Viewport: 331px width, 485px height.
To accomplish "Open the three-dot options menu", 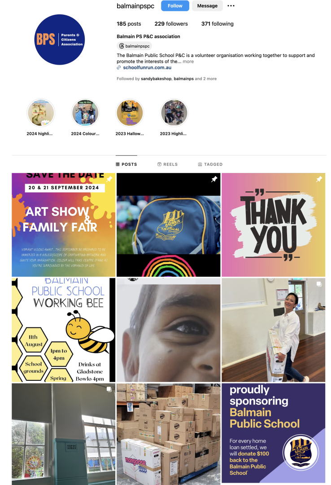I will click(x=231, y=6).
